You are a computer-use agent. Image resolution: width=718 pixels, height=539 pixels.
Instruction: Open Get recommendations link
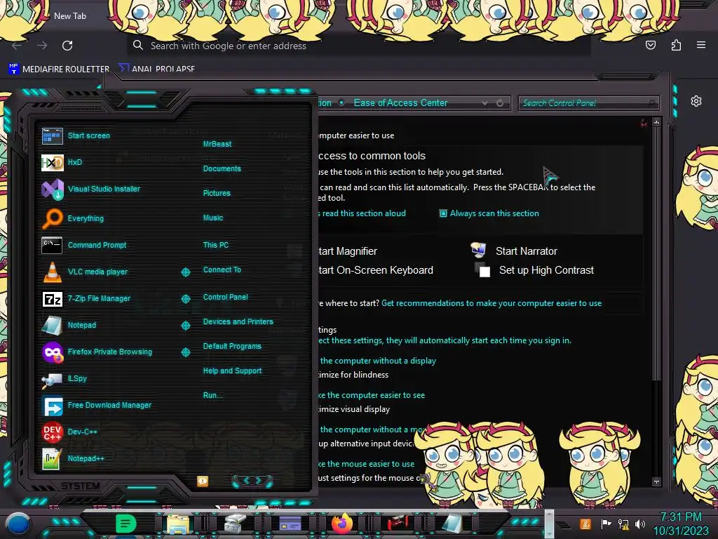492,303
